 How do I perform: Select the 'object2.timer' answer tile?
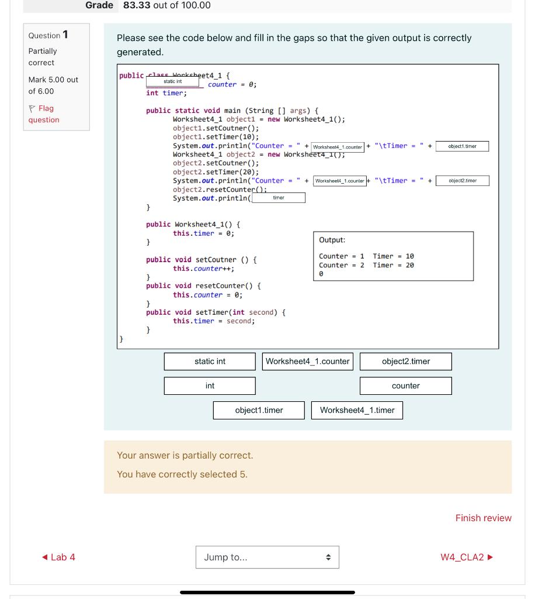pos(406,361)
